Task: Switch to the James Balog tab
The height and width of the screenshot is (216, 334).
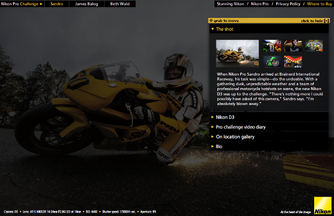Action: tap(86, 4)
